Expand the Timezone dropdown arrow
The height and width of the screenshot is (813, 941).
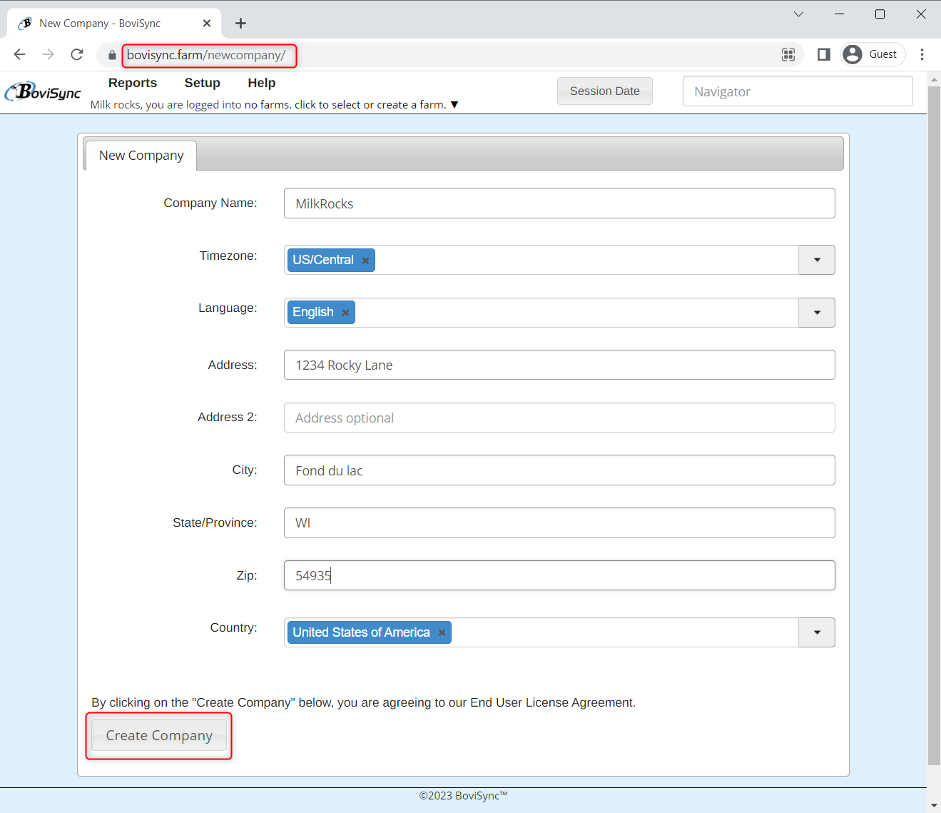click(817, 260)
